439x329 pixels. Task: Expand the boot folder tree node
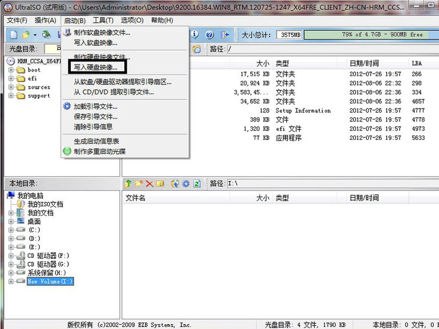coord(11,70)
